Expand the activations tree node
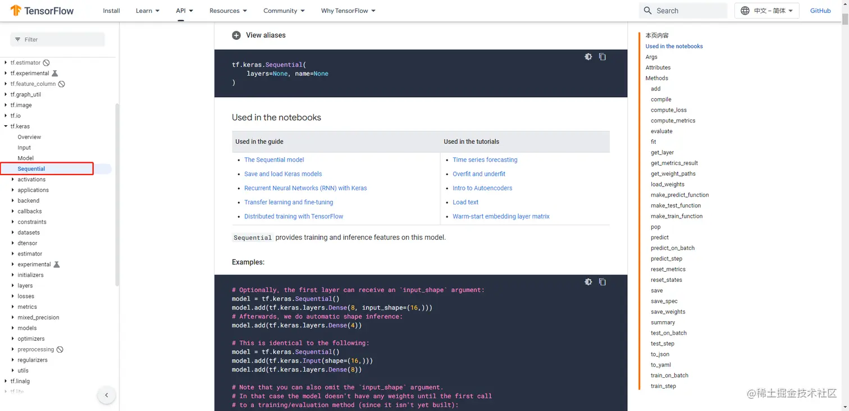This screenshot has width=849, height=411. (x=13, y=180)
